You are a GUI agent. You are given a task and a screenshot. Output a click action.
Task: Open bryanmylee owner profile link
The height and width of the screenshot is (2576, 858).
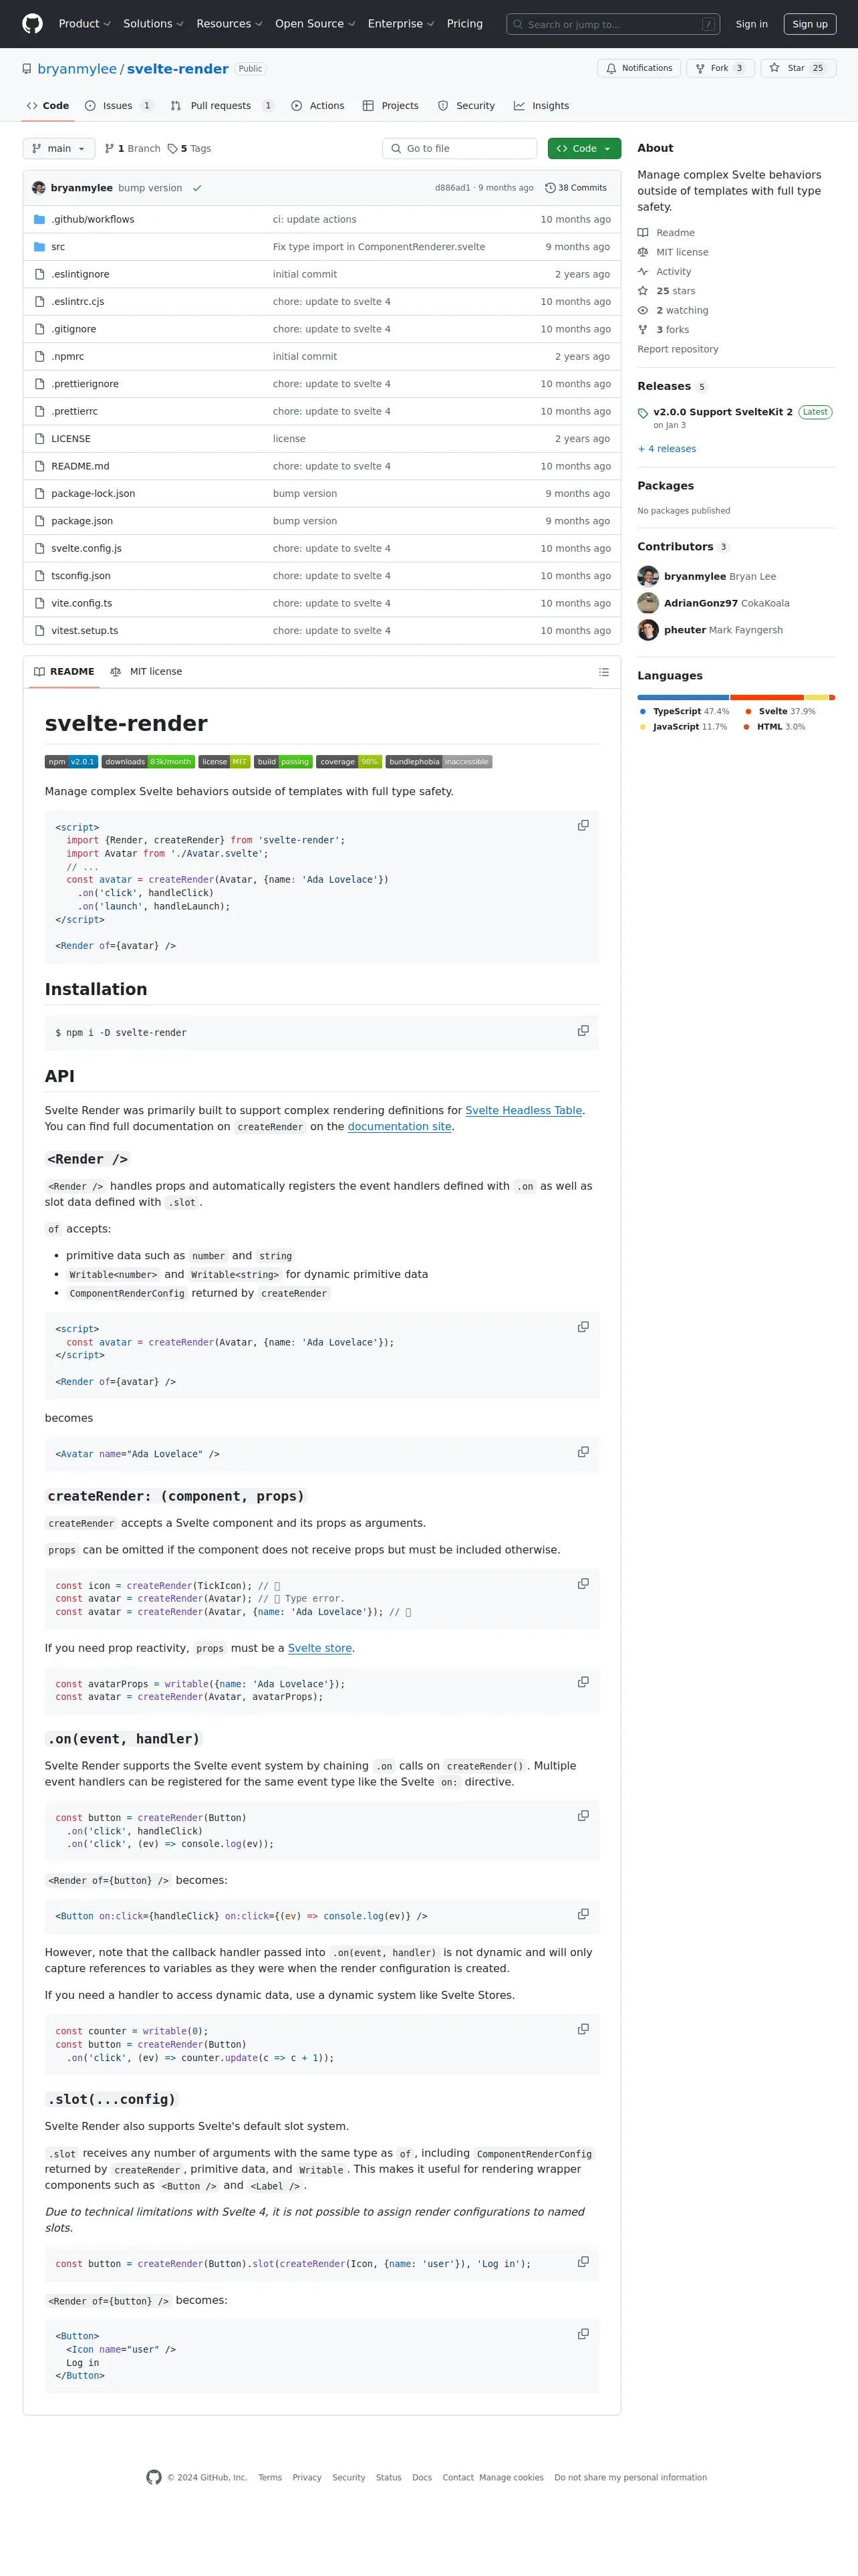(x=77, y=69)
